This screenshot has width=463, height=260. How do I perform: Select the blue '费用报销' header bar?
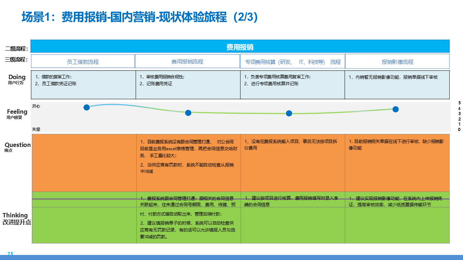click(x=240, y=46)
